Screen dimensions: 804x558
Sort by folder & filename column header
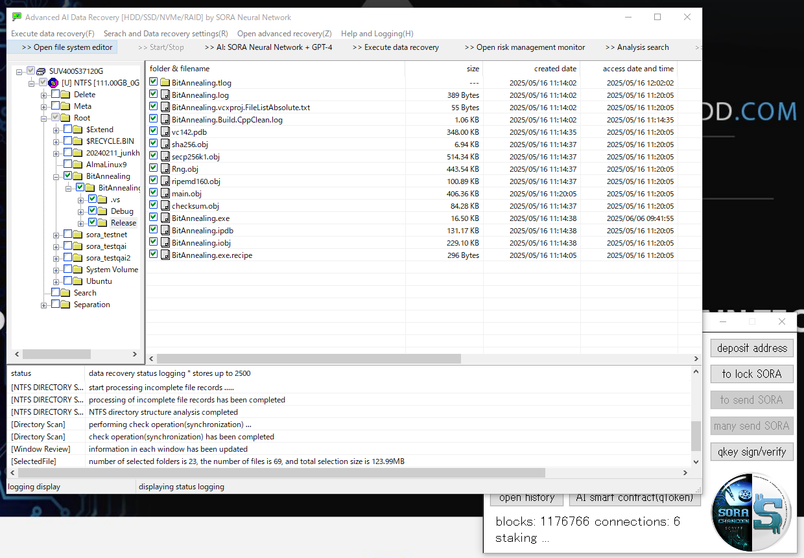point(275,69)
